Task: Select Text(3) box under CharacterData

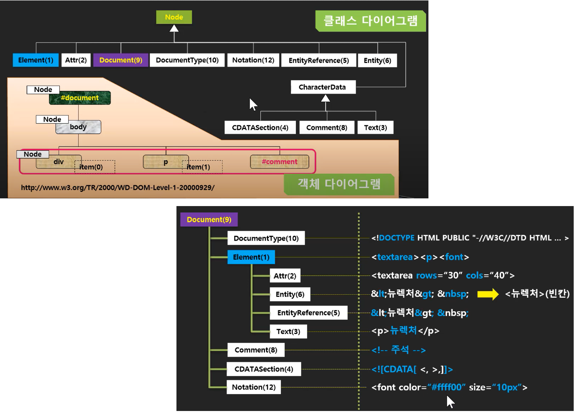Action: 376,127
